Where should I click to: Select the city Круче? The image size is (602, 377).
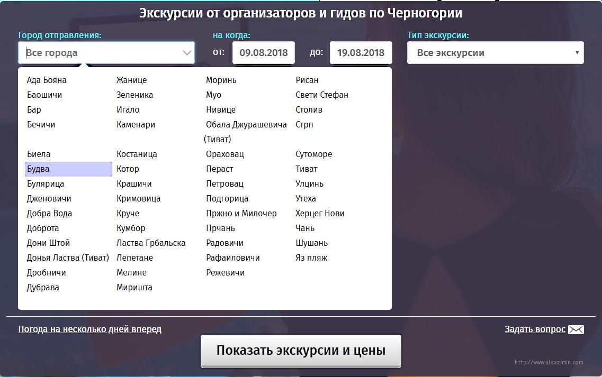pyautogui.click(x=128, y=214)
